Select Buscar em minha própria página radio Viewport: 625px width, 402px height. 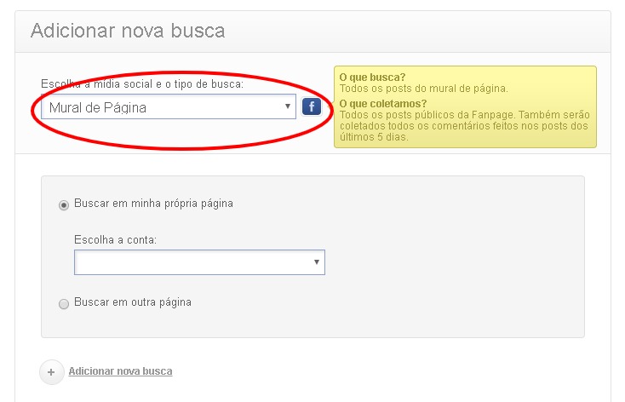pos(64,205)
